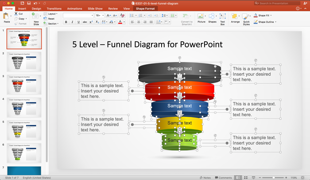This screenshot has height=180, width=310.
Task: Zoom in with the plus button
Action: [286, 178]
